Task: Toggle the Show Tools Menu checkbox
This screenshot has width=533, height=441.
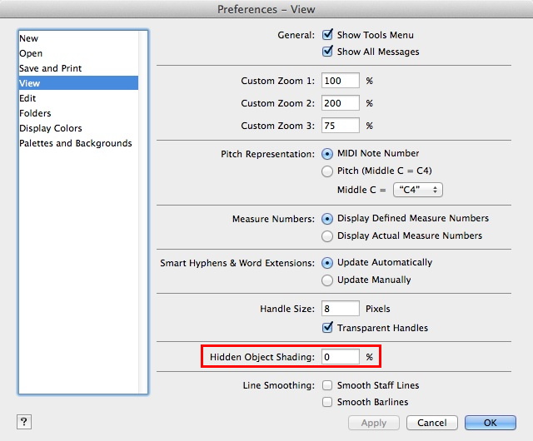Action: tap(328, 35)
